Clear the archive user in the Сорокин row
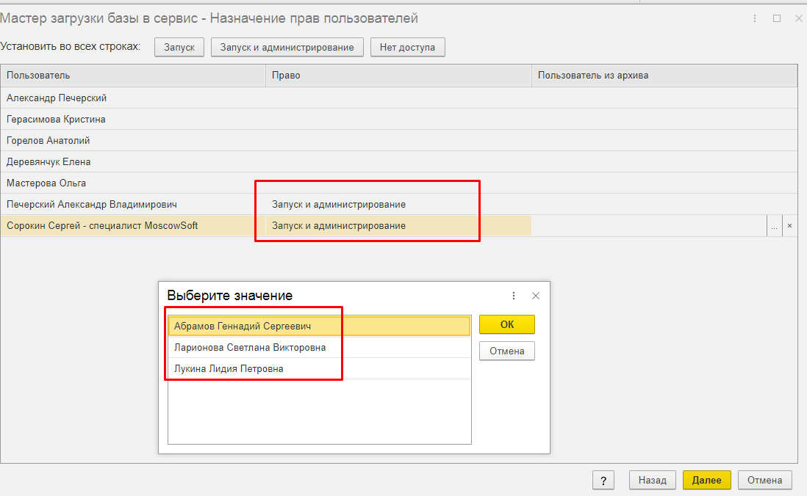Viewport: 807px width, 496px height. (790, 226)
